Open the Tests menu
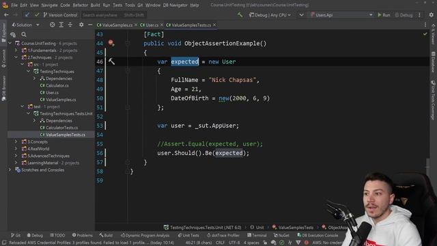Screen dimensions: 437x246 [117, 5]
